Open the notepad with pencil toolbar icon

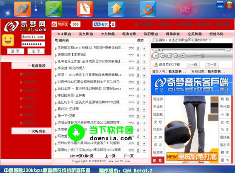(85, 9)
